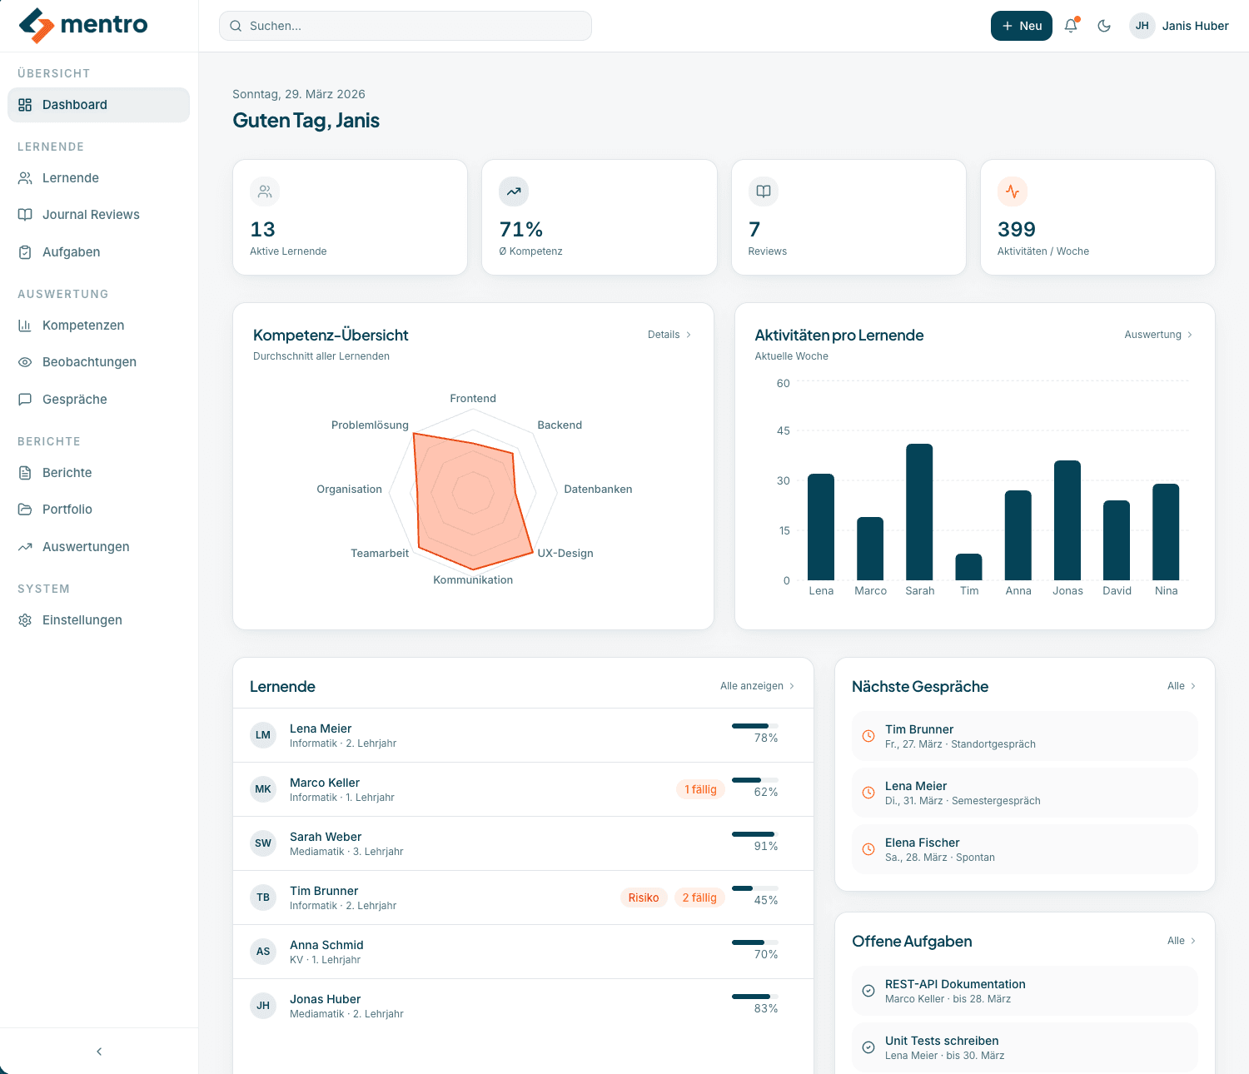Click the Suchen search field
Image resolution: width=1249 pixels, height=1074 pixels.
tap(406, 26)
